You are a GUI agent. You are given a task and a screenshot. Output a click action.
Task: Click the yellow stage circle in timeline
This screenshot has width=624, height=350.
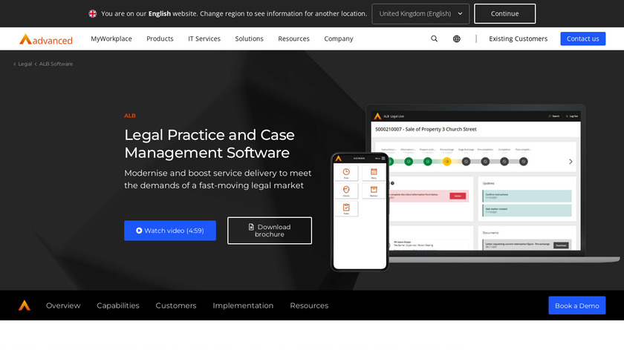click(447, 162)
